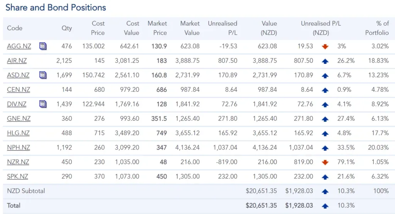Click the Share and Bond Positions heading
Viewport: 395px width, 214px height.
pos(56,8)
